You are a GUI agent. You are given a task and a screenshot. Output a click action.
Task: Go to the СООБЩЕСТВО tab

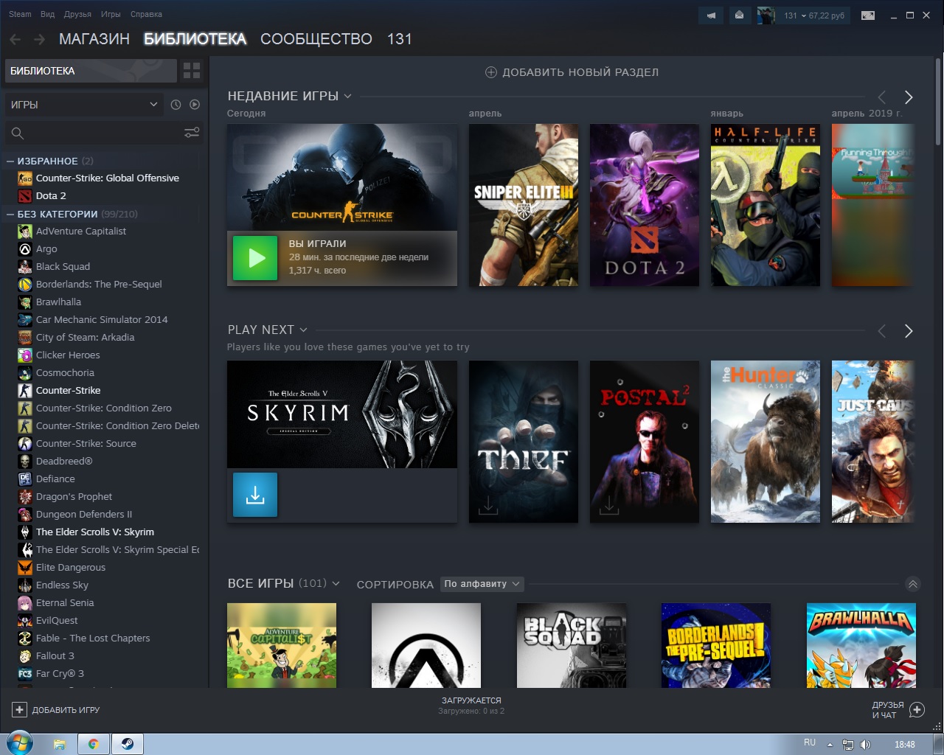(316, 39)
